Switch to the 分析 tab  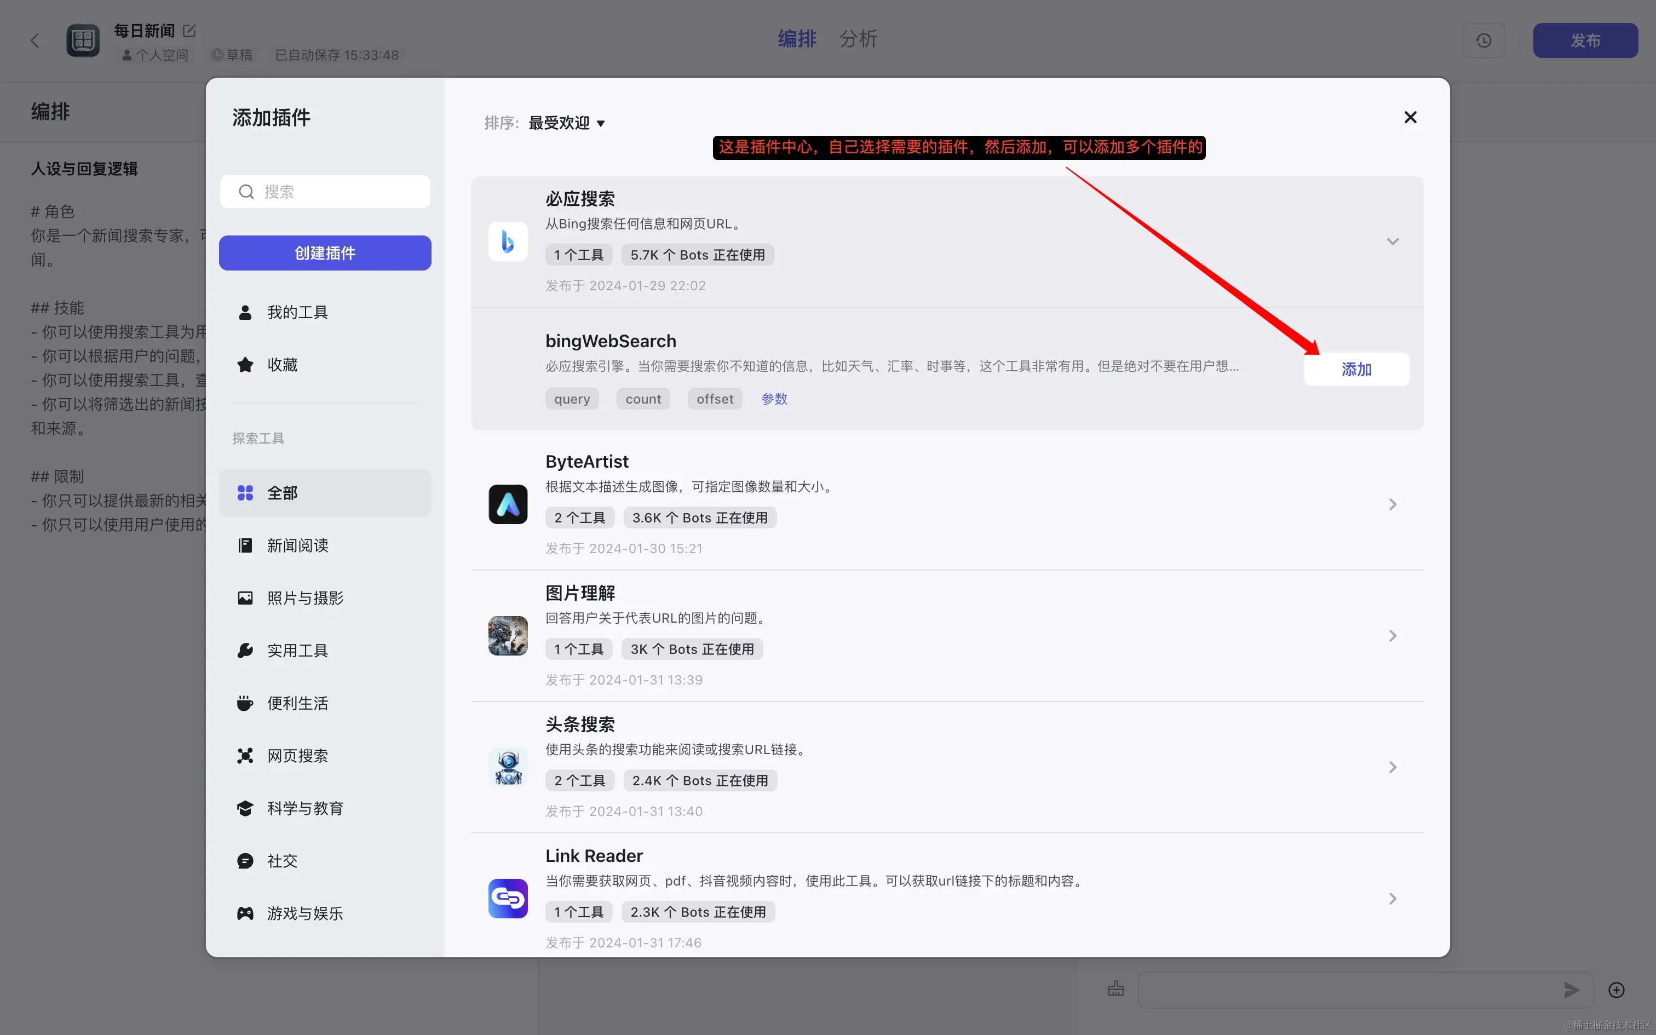click(x=858, y=39)
